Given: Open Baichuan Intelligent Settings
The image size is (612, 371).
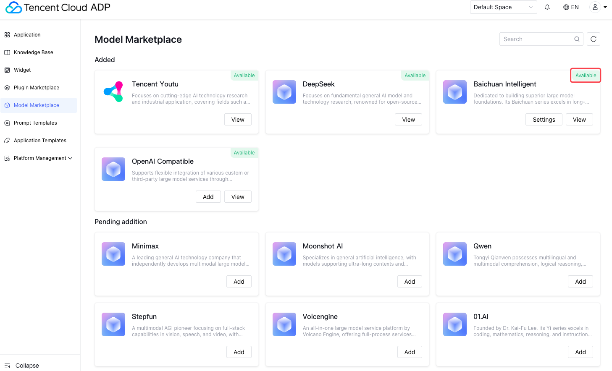Looking at the screenshot, I should 544,120.
